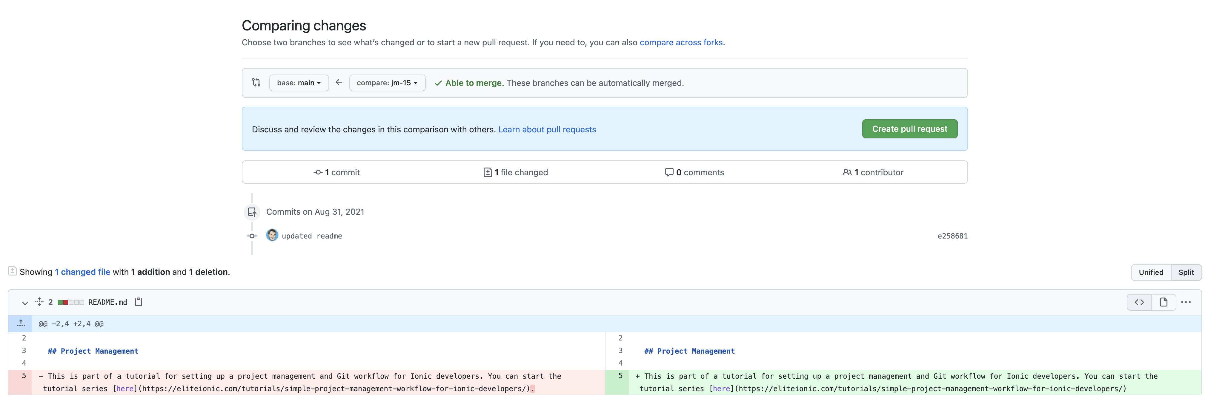Click the commit node icon on the timeline

pyautogui.click(x=252, y=236)
